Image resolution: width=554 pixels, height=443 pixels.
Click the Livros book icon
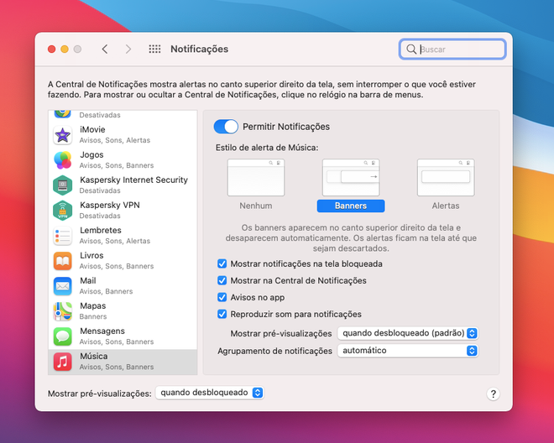click(x=63, y=261)
